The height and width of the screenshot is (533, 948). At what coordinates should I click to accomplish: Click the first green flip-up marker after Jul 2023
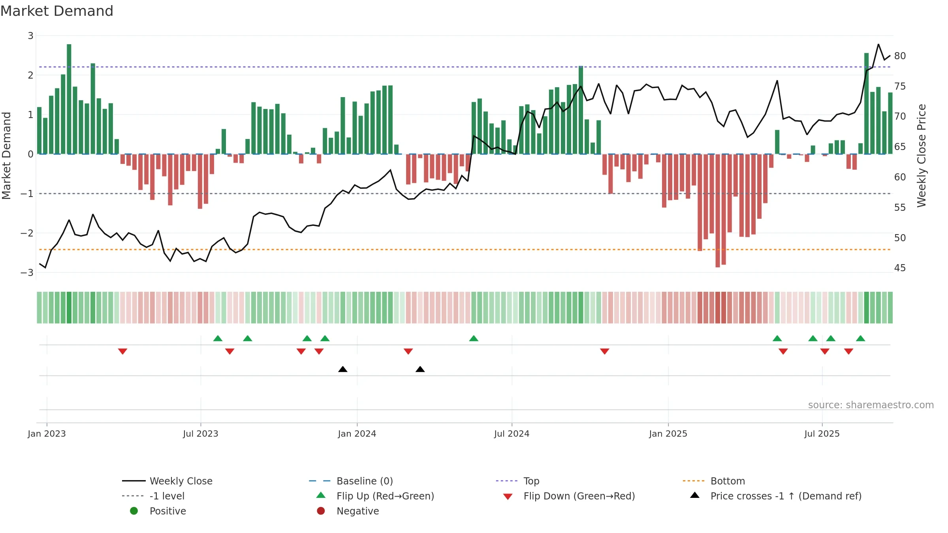218,338
